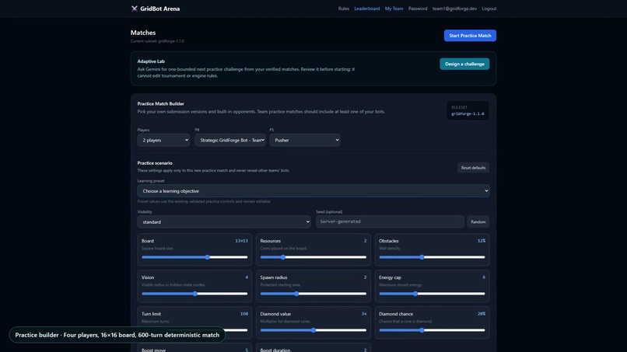
Task: Go to the Leaderboard
Action: tap(366, 9)
